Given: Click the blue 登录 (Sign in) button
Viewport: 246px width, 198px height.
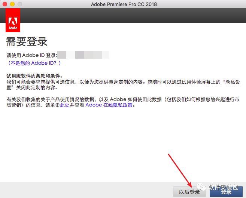Looking at the screenshot, I should [x=226, y=192].
